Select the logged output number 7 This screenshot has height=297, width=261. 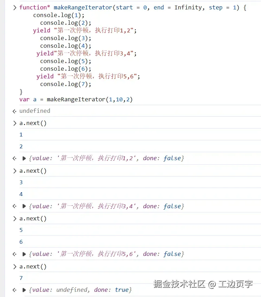point(21,278)
